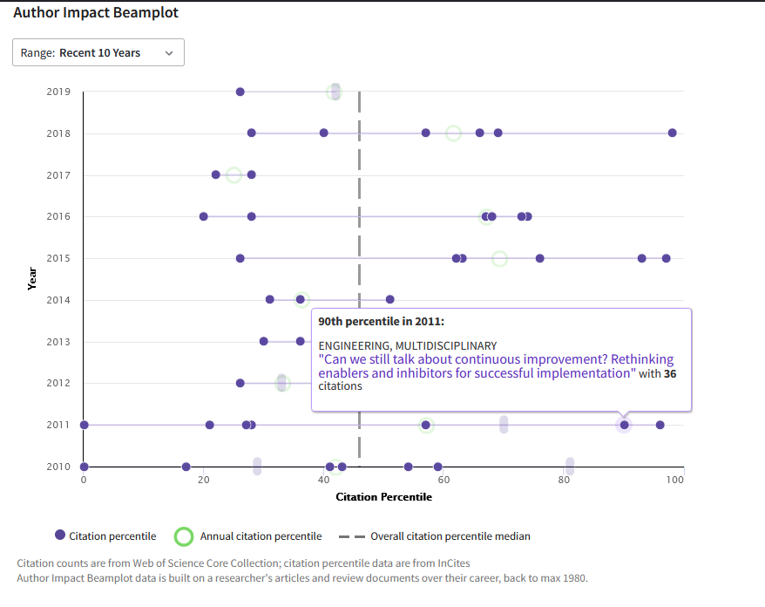Open the Range Recent 10 Years dropdown
The height and width of the screenshot is (607, 765).
click(x=98, y=52)
